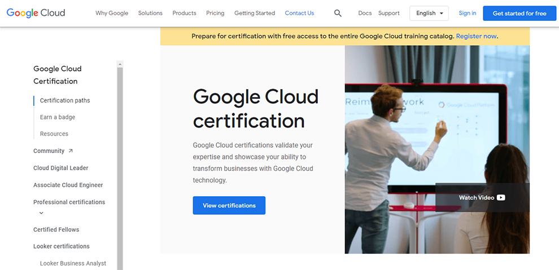This screenshot has width=559, height=270.
Task: Open Associate Cloud Engineer in the sidebar
Action: [x=68, y=185]
